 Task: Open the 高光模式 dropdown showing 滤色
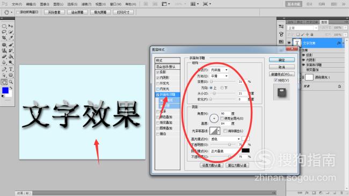click(226, 139)
